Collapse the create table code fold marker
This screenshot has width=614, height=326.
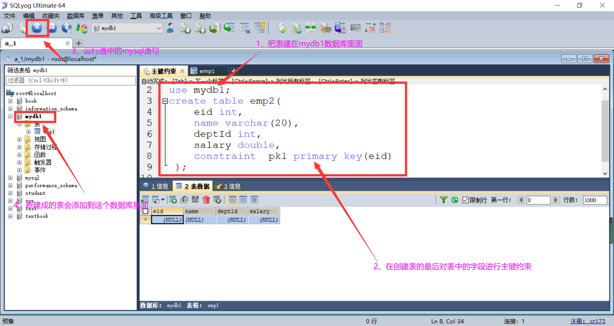(165, 101)
